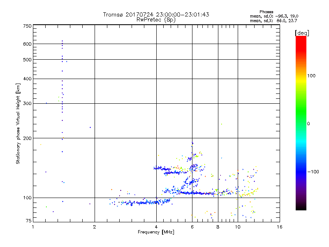Click the y-axis label '600'
329x247 pixels.
click(x=27, y=44)
